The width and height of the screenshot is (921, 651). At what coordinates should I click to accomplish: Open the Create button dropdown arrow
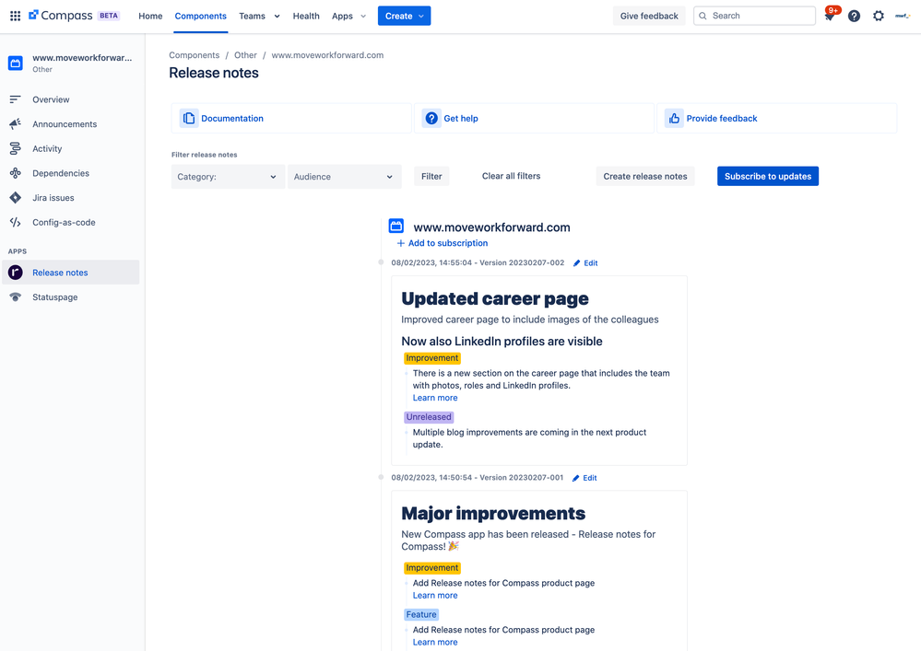421,17
